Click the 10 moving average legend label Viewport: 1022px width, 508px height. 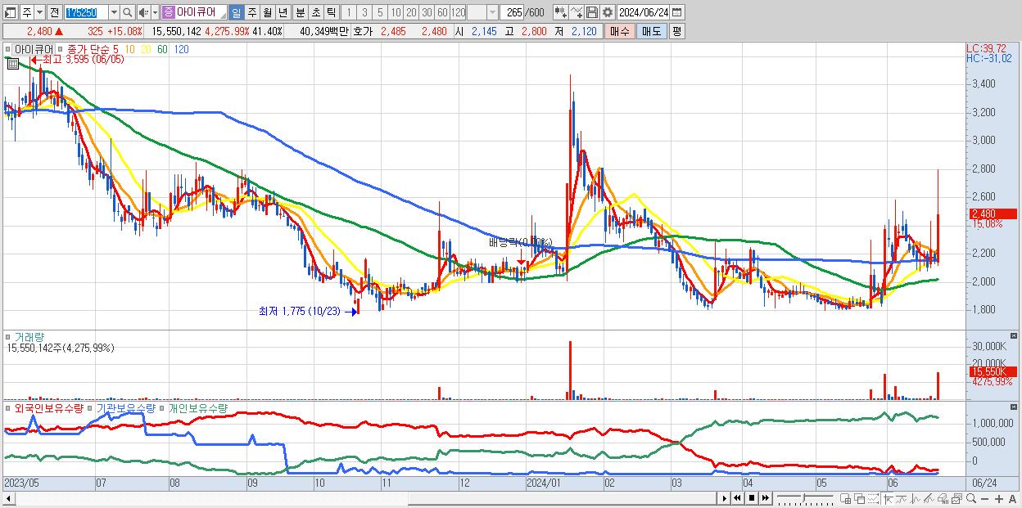pos(130,49)
